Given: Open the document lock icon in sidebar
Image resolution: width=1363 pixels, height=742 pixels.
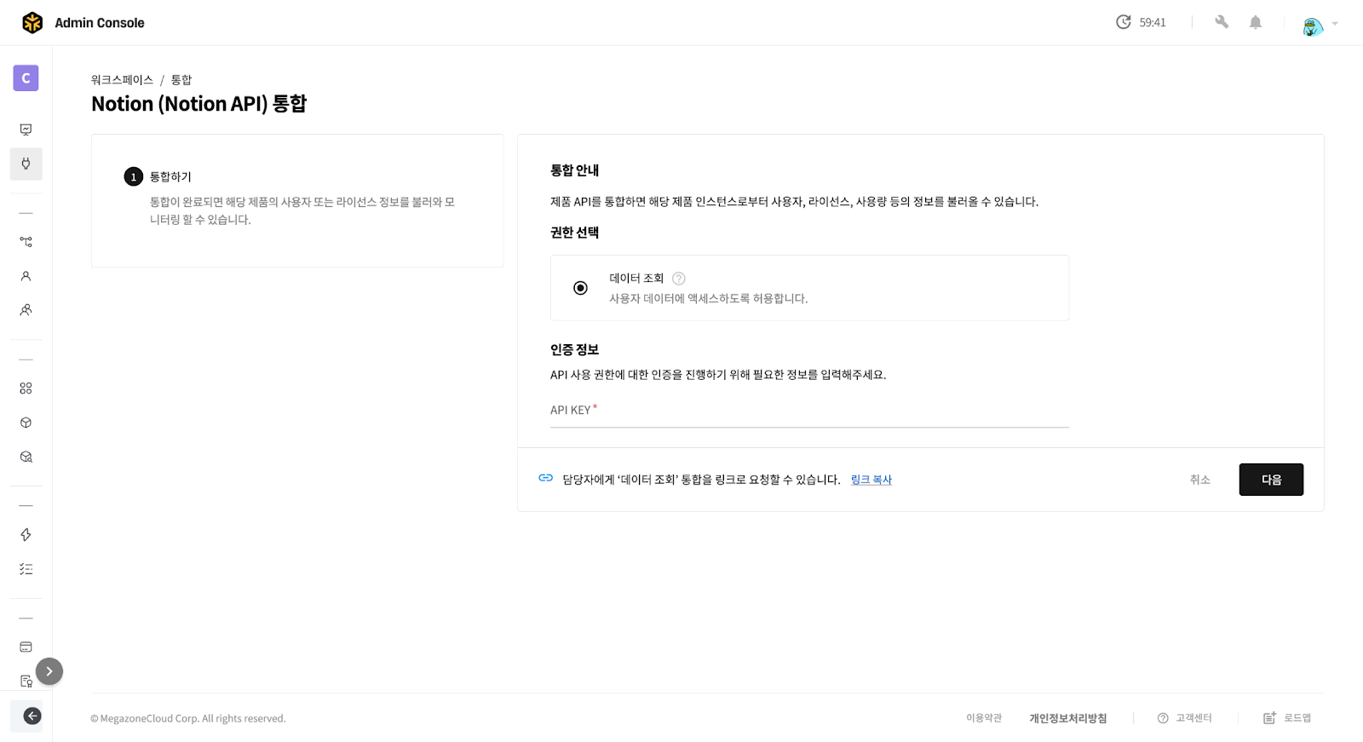Looking at the screenshot, I should (26, 682).
